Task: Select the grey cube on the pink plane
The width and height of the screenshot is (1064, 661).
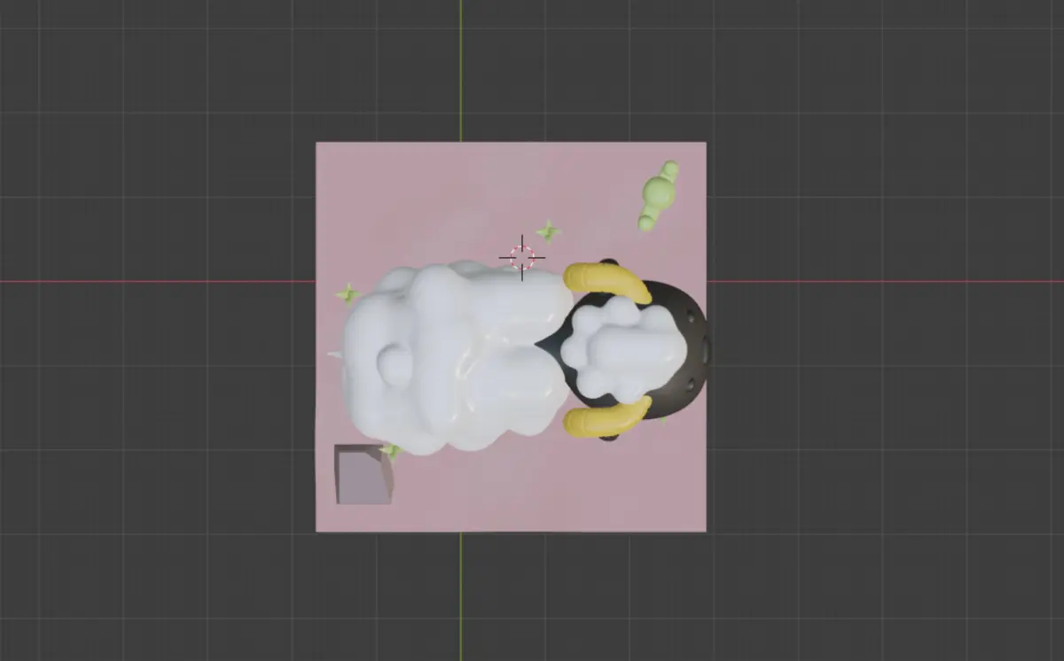Action: click(364, 474)
